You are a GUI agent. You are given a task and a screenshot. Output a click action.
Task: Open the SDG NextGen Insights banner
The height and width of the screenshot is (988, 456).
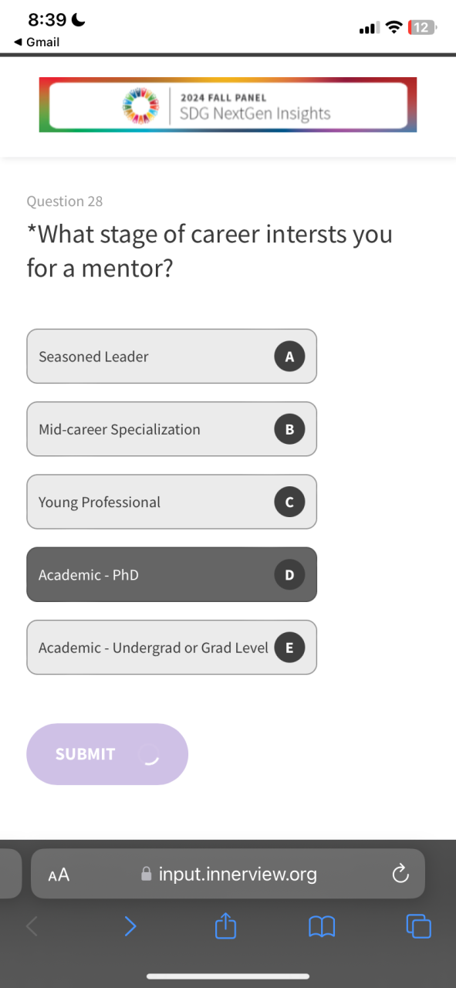[x=228, y=105]
